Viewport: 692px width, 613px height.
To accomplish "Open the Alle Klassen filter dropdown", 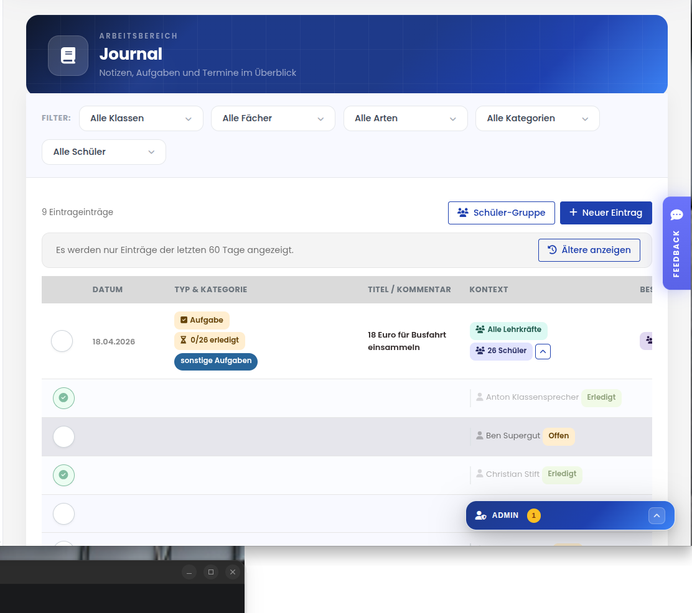I will pos(141,118).
